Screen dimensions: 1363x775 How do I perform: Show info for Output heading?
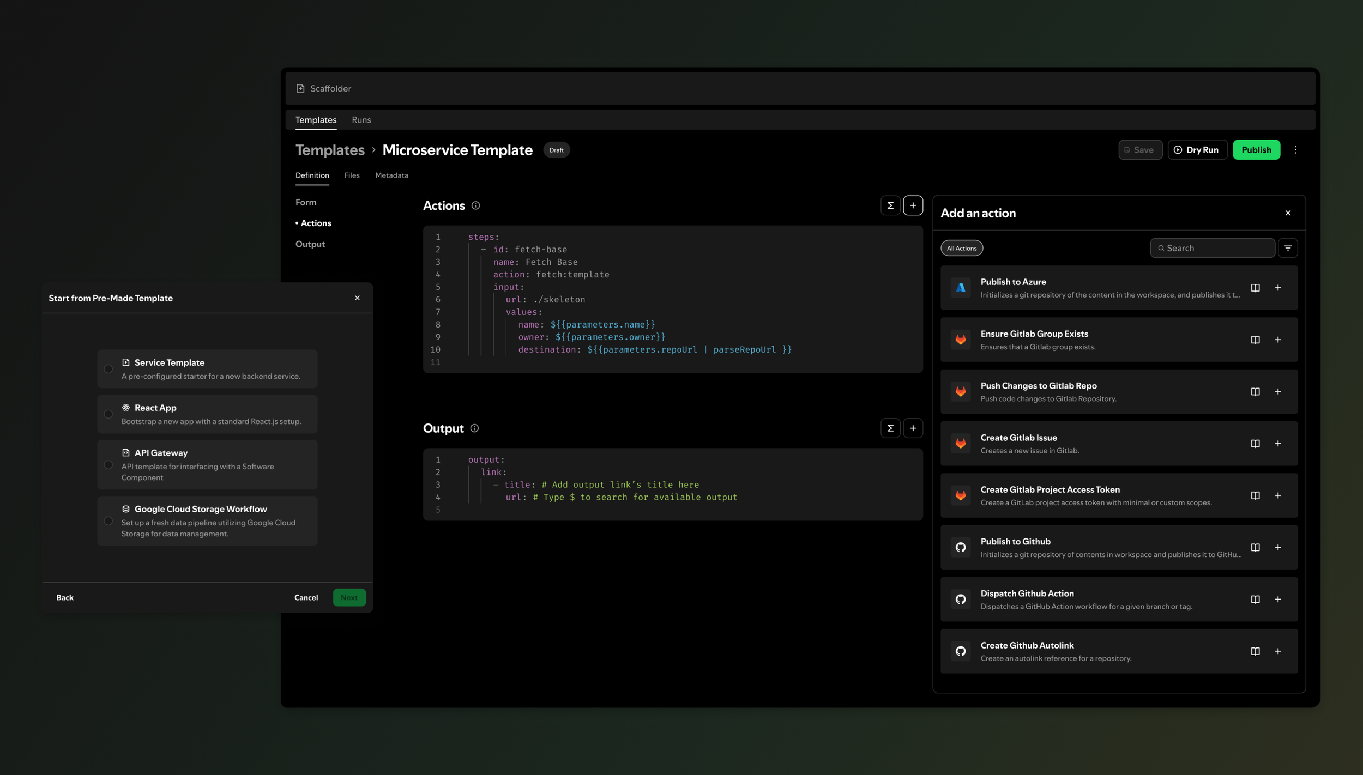pos(474,428)
